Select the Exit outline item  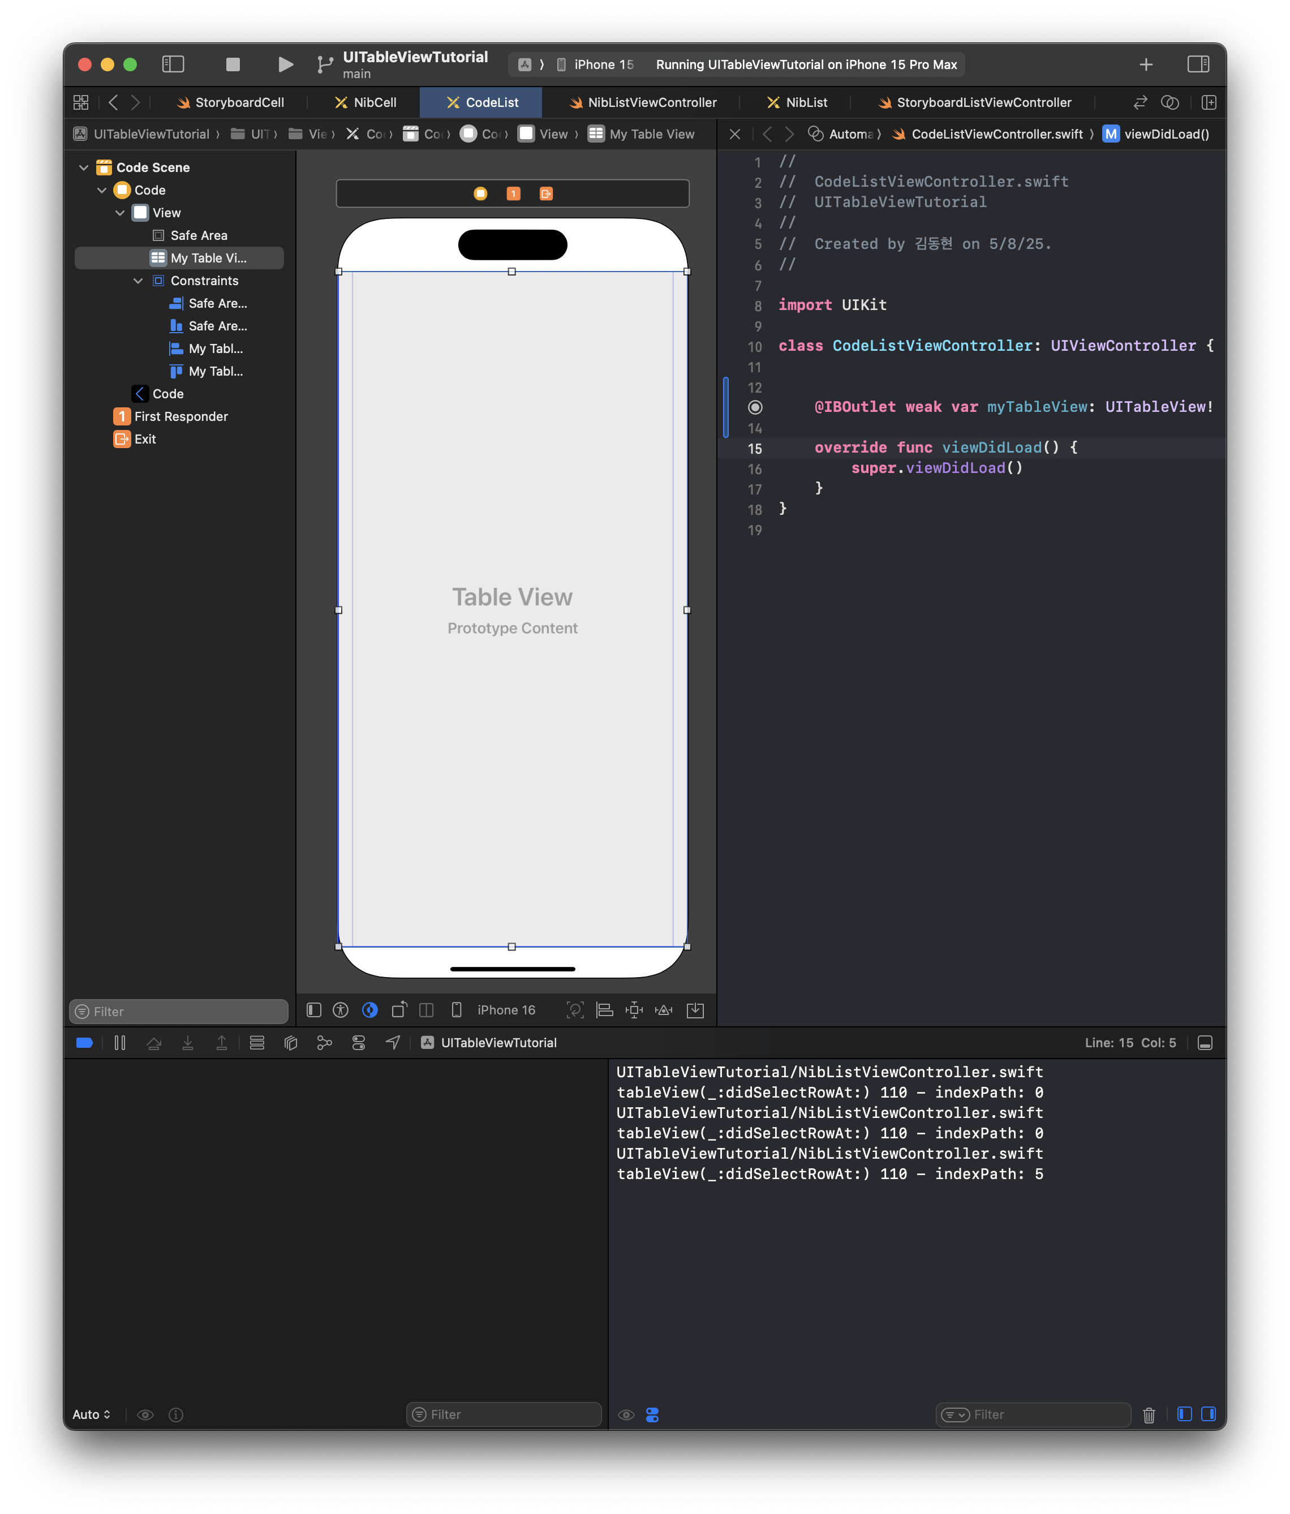[x=135, y=439]
